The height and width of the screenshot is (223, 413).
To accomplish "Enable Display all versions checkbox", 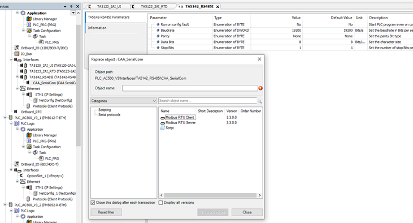I will pos(160,203).
